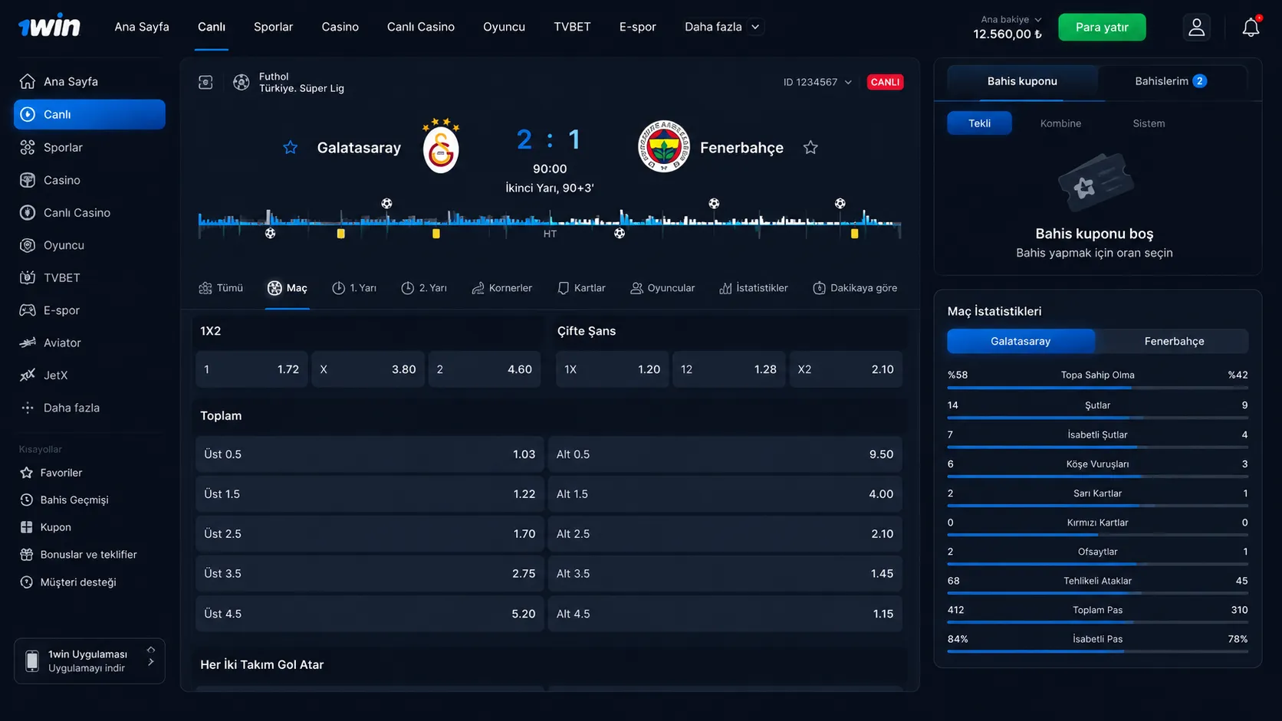The width and height of the screenshot is (1282, 721).
Task: Open user profile icon
Action: (x=1196, y=27)
